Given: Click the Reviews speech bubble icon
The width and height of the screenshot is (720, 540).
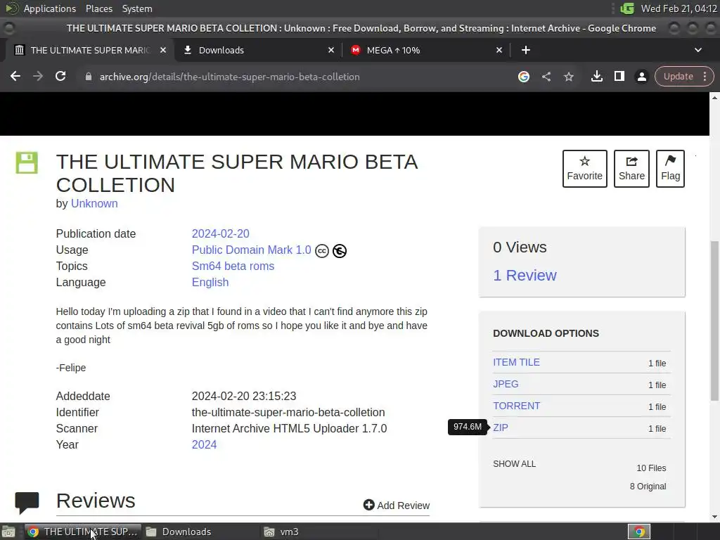Looking at the screenshot, I should pos(27,503).
